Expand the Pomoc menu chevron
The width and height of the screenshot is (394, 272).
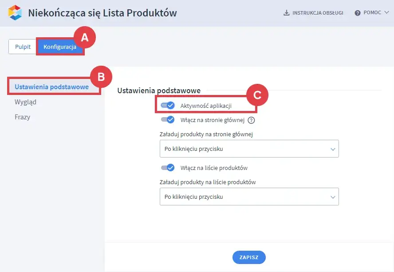(x=386, y=13)
